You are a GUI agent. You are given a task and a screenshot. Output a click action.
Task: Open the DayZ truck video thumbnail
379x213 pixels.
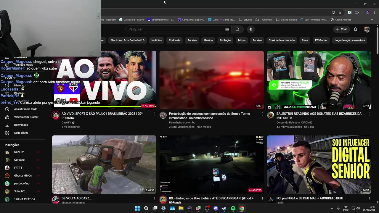point(104,164)
